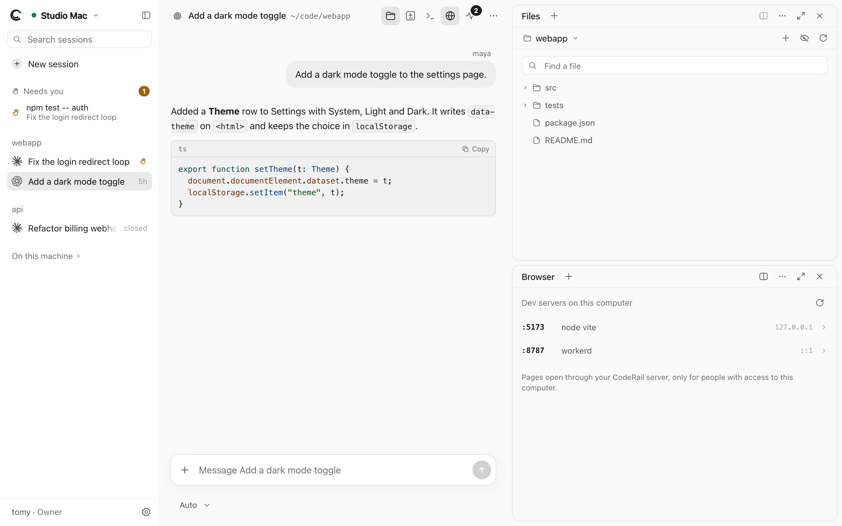Toggle the Files panel toolbar icon

point(390,16)
